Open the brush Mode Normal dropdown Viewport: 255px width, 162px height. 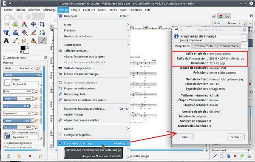coord(19,68)
